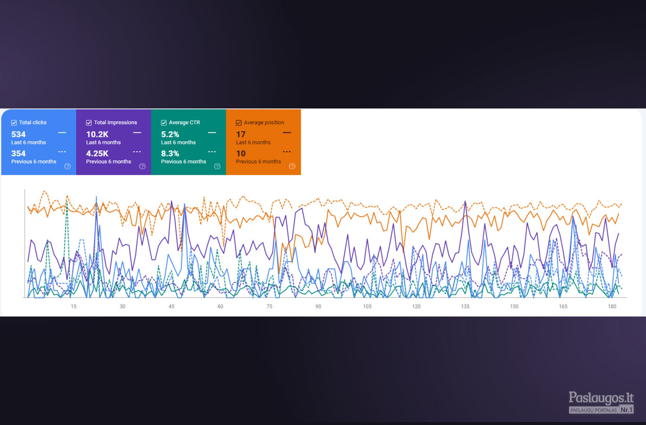Select the 5.2% CTR value
646x425 pixels.
(x=170, y=135)
